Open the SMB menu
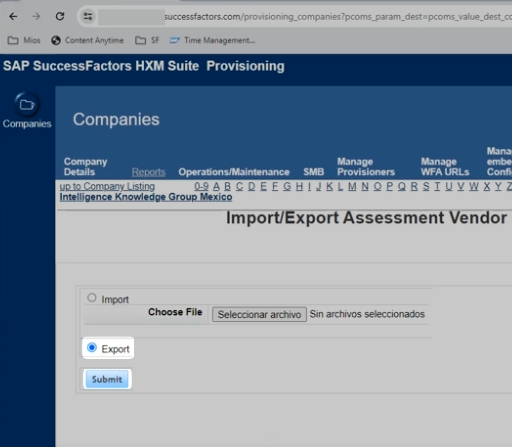The height and width of the screenshot is (447, 512). [314, 172]
